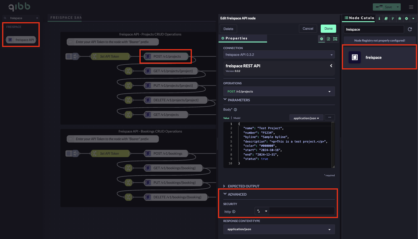The width and height of the screenshot is (418, 239).
Task: Open the sidebar help book icon
Action: (386, 19)
